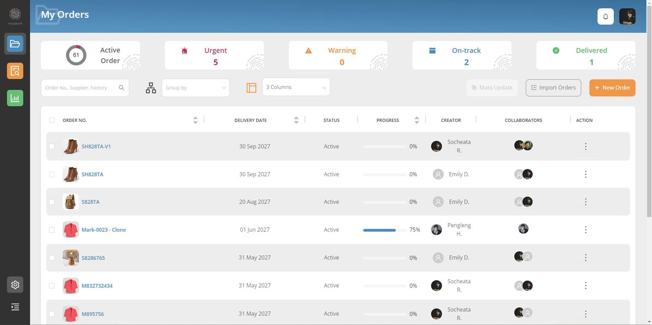Image resolution: width=652 pixels, height=325 pixels.
Task: Sort by Delivery Date column arrows
Action: point(296,120)
